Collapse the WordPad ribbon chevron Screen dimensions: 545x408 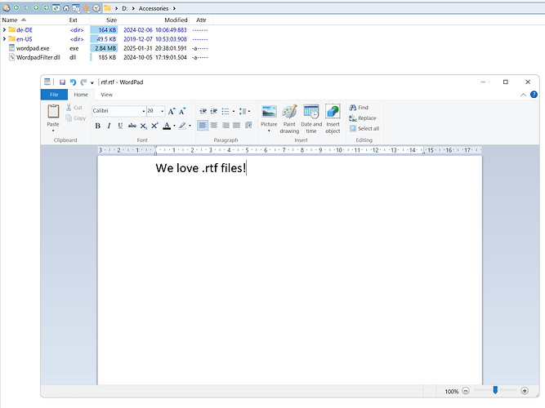[x=523, y=95]
